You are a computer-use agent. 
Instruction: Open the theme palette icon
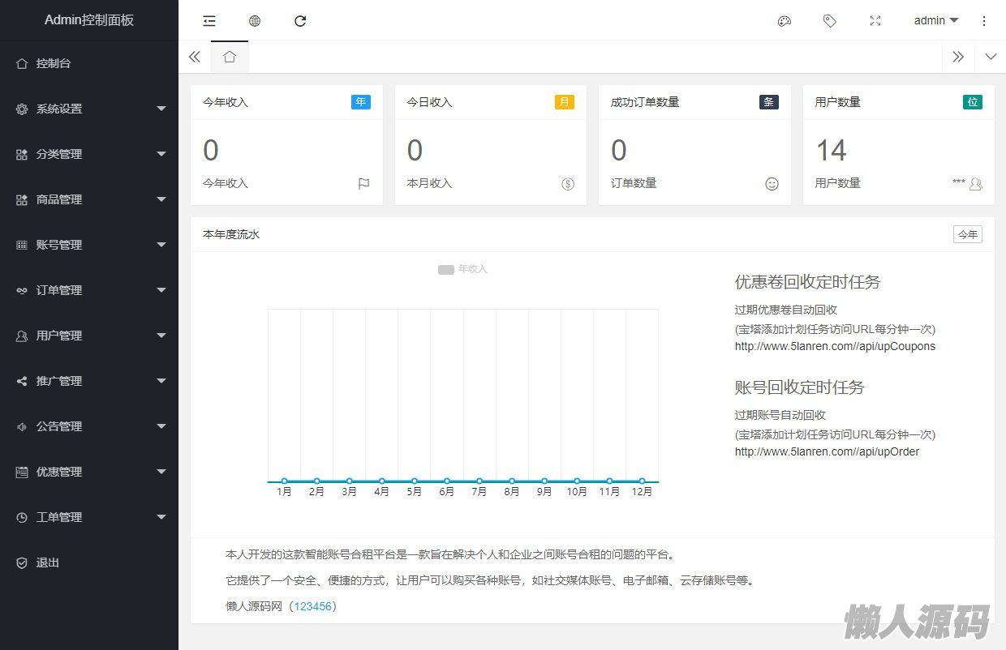[784, 21]
